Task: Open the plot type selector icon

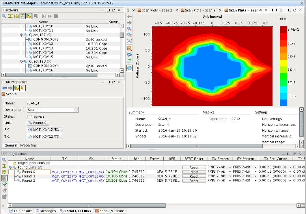Action: (129, 48)
